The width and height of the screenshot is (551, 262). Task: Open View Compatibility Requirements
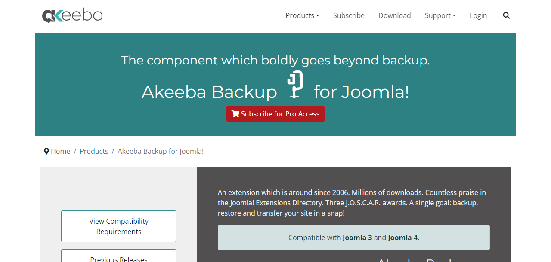point(118,226)
